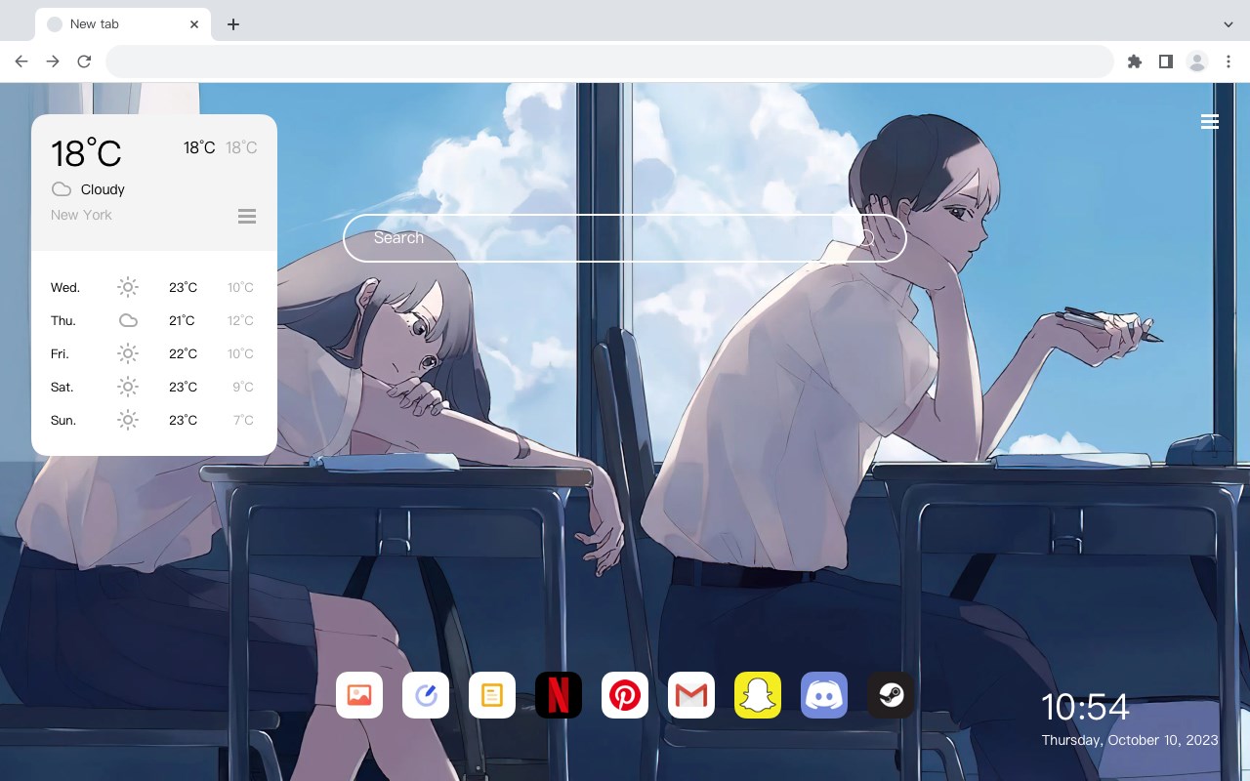Open the Steam shortcut
This screenshot has height=781, width=1250.
(891, 695)
